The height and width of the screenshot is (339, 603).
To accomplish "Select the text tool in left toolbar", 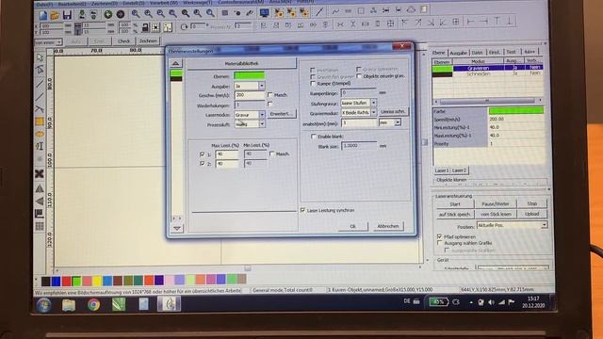I will pyautogui.click(x=40, y=146).
